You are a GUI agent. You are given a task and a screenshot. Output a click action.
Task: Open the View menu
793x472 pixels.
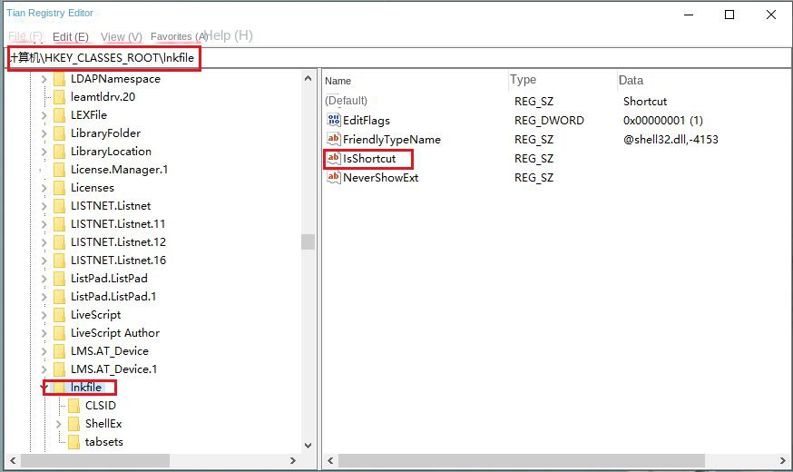[121, 36]
